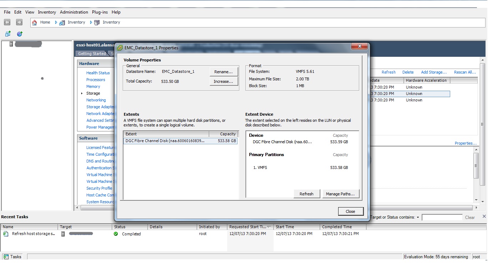
Task: Click the forward navigation arrow
Action: [19, 22]
